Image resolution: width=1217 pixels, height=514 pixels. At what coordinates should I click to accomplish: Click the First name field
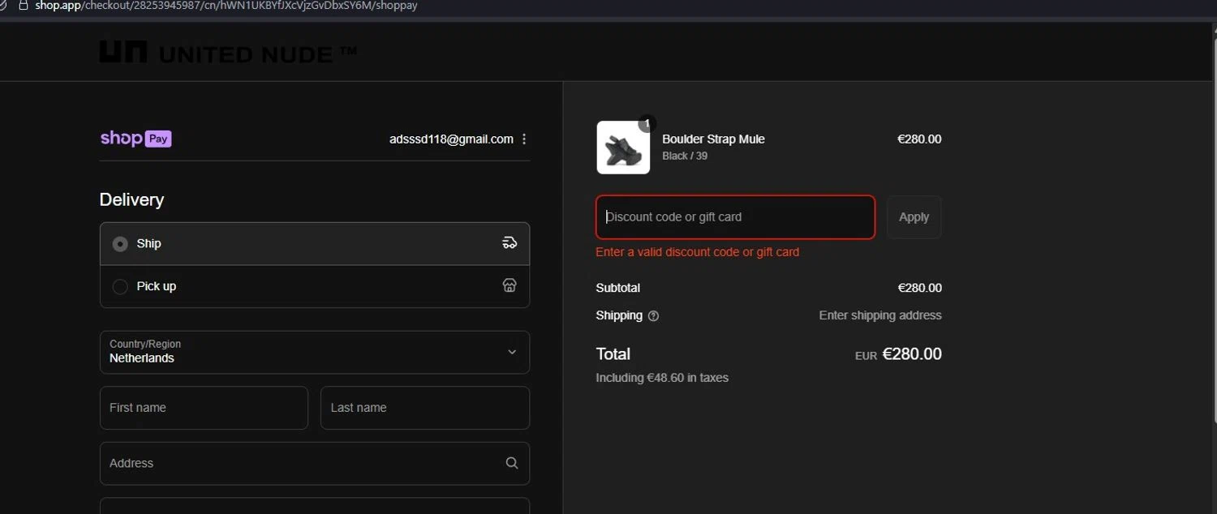tap(204, 408)
